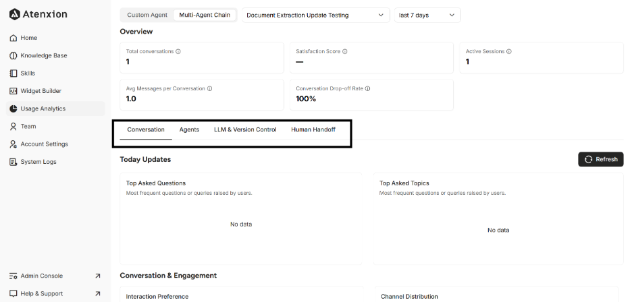Switch to the Agents tab

[189, 129]
